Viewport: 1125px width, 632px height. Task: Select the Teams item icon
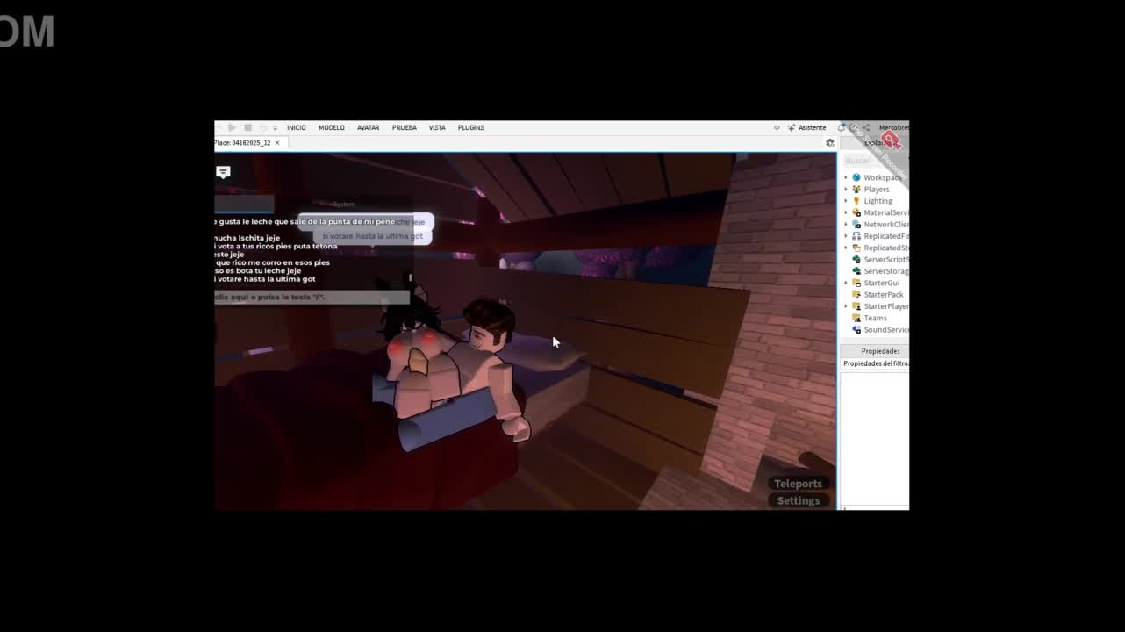[x=856, y=318]
